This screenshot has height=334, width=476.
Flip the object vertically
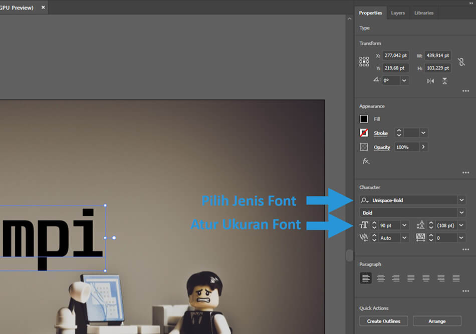pos(444,81)
